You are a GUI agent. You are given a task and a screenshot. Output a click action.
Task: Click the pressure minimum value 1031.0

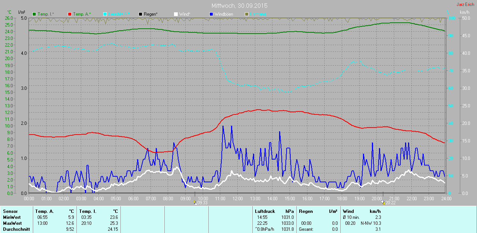click(288, 217)
